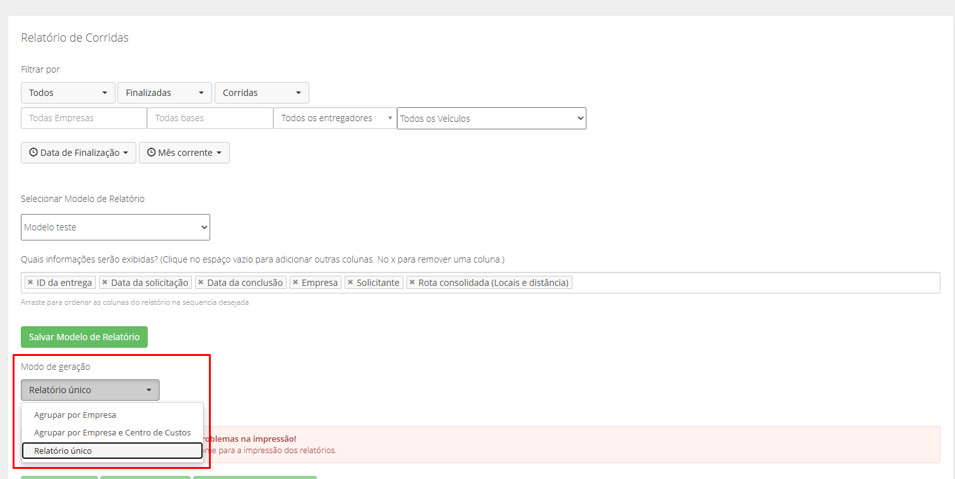Collapse the 'Relatório único' generation mode dropdown
This screenshot has height=479, width=955.
pyautogui.click(x=90, y=390)
